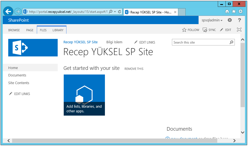Go back with the browser back arrow

8,11
